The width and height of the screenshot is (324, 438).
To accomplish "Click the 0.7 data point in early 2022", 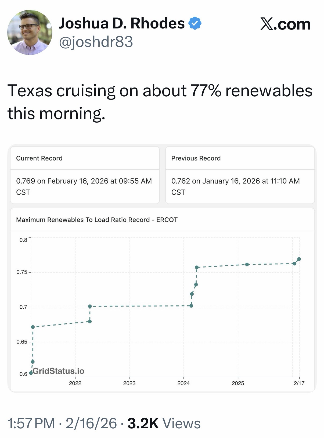I will [90, 306].
